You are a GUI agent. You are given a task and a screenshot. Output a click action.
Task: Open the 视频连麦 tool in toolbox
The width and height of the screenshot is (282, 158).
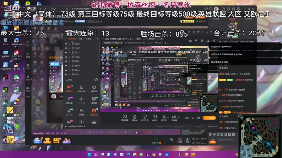click(69, 100)
